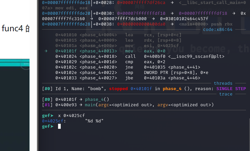Click trace frame #1 main entry
Viewport: 250px width, 151px height.
pos(128,105)
